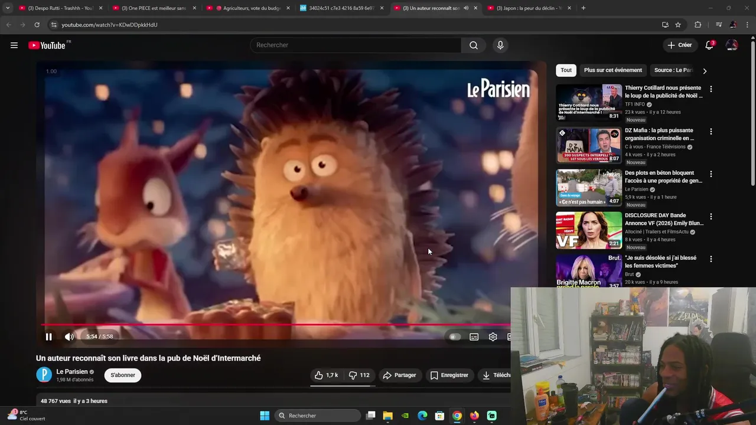
Task: Open Chrome media control icon
Action: (719, 25)
